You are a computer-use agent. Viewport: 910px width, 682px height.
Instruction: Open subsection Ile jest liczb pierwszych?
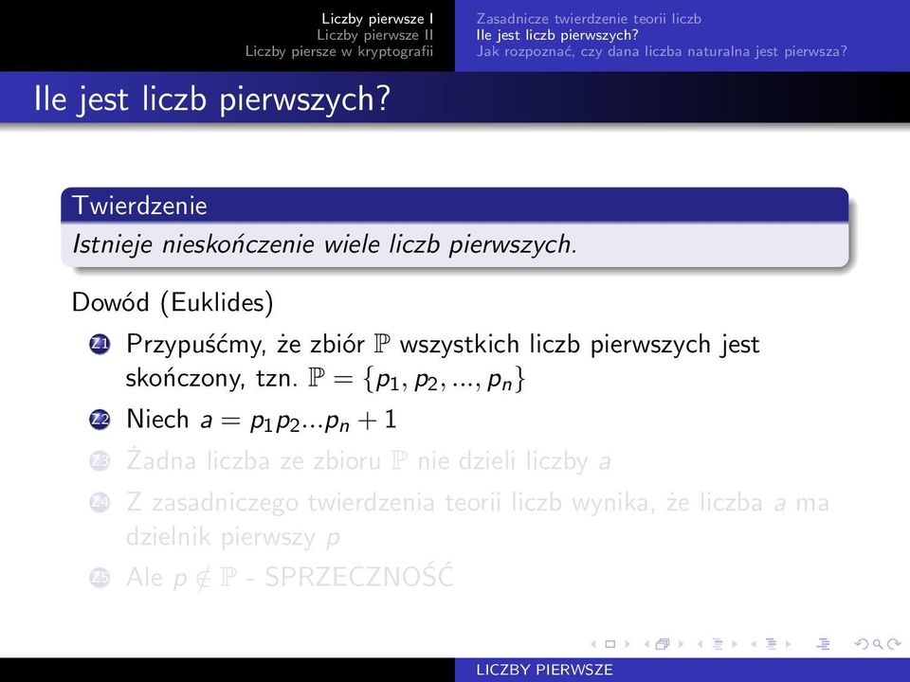point(557,35)
